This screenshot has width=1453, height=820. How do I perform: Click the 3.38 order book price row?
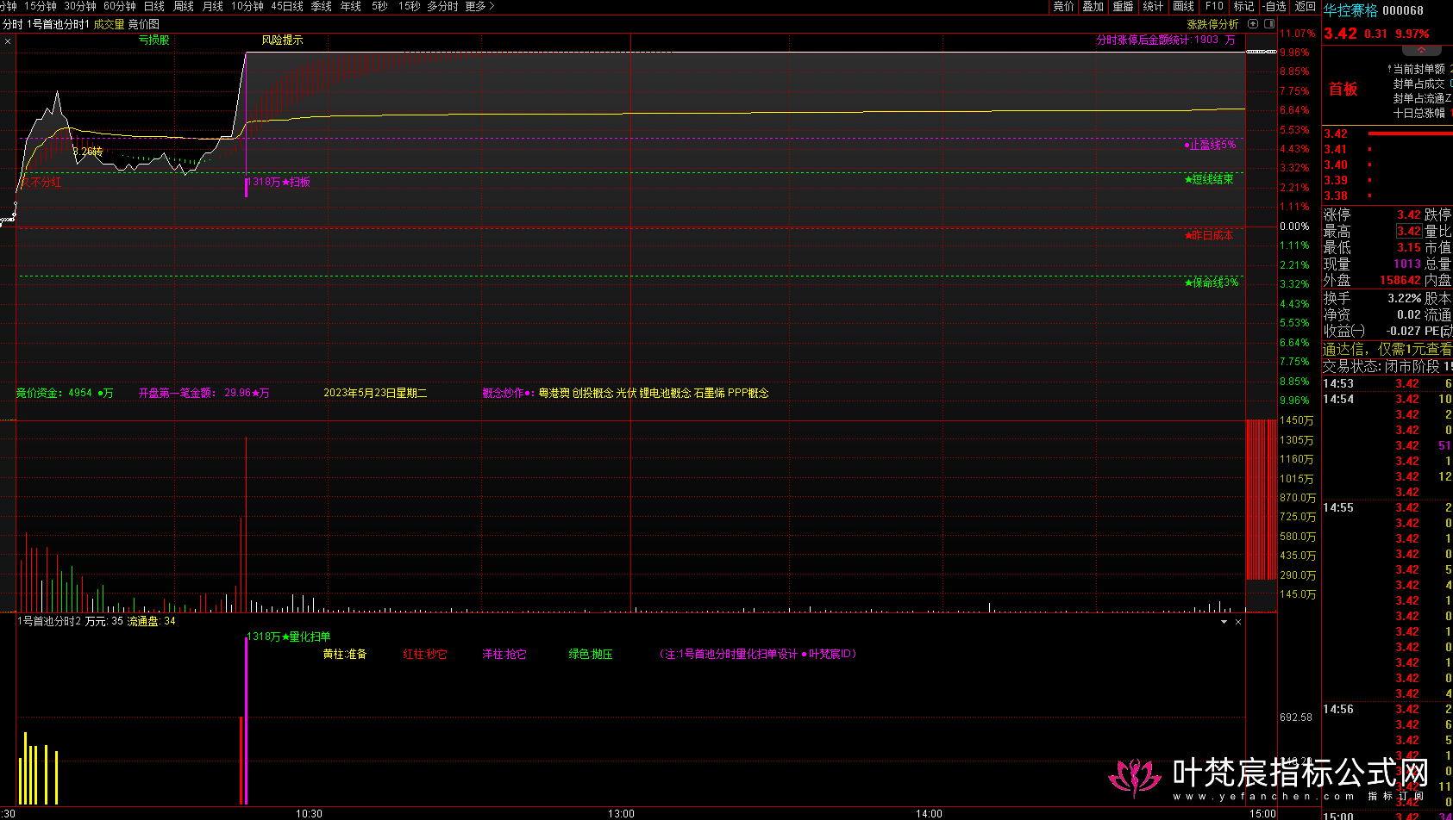pos(1387,196)
